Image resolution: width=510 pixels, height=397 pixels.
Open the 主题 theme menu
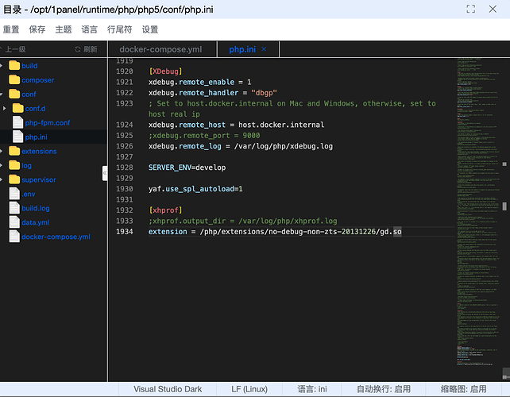pos(64,29)
